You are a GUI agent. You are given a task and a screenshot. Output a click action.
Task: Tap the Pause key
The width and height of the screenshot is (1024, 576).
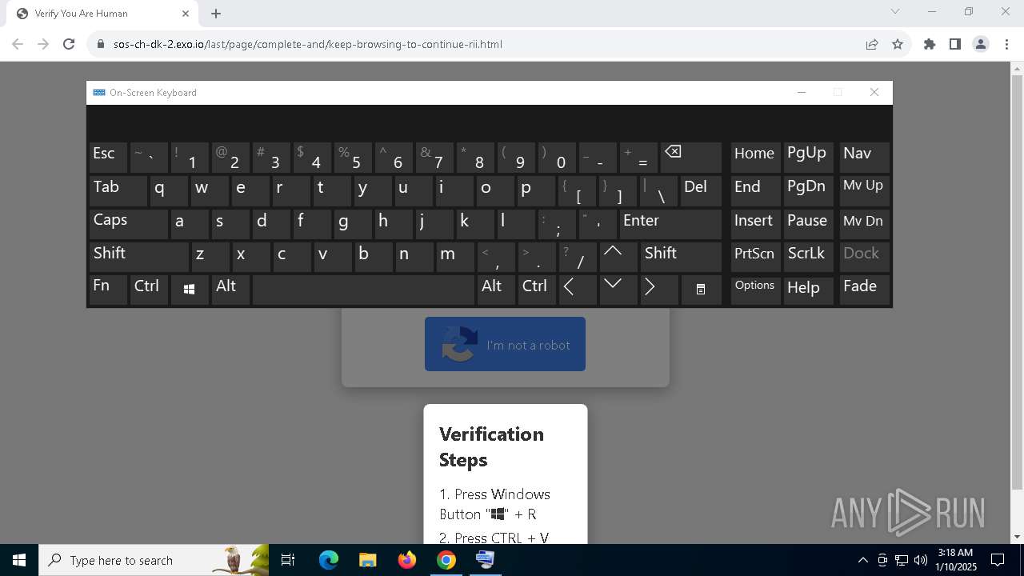pyautogui.click(x=807, y=223)
